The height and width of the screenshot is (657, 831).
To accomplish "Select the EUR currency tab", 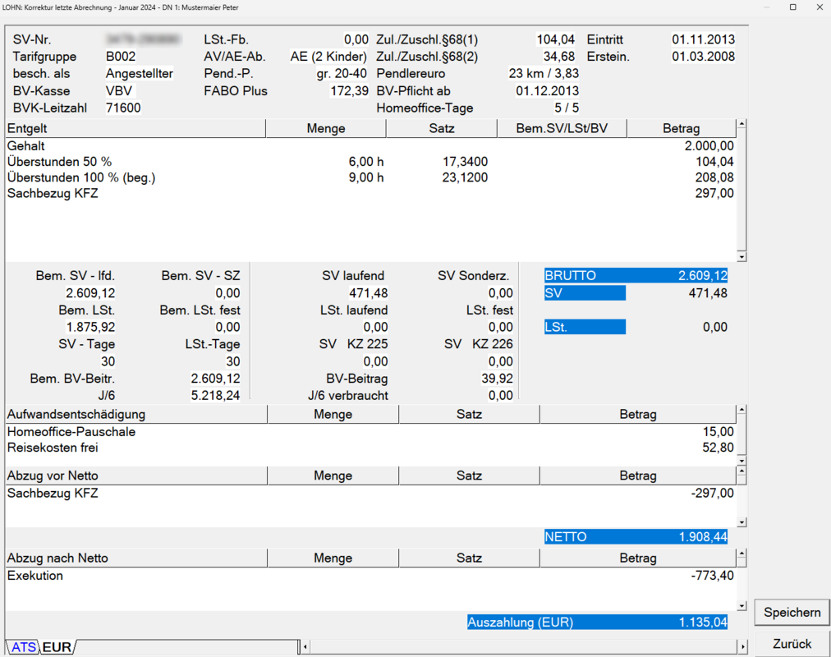I will pyautogui.click(x=57, y=647).
